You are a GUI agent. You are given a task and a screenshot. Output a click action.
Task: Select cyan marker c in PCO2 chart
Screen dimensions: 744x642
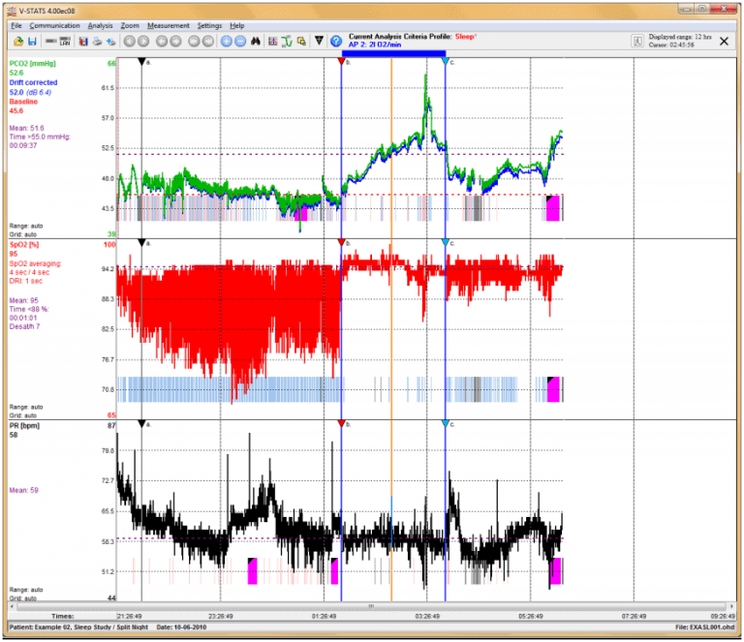click(x=445, y=61)
